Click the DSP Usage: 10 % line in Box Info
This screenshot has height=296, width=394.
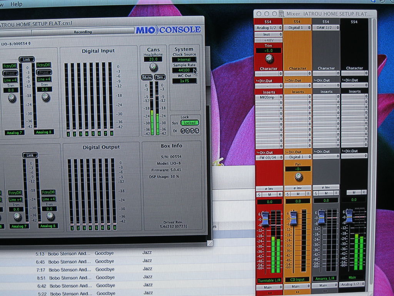[164, 177]
